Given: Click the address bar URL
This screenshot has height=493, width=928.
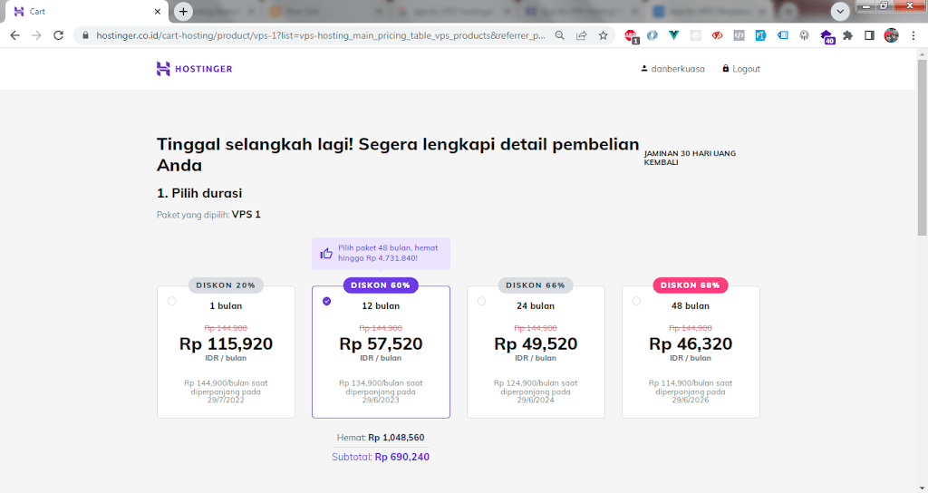Looking at the screenshot, I should 321,35.
